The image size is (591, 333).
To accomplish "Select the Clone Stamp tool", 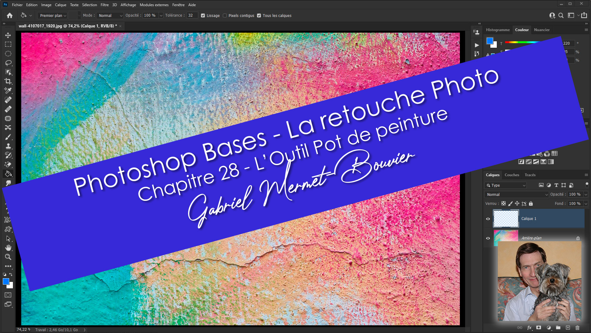I will 8,146.
